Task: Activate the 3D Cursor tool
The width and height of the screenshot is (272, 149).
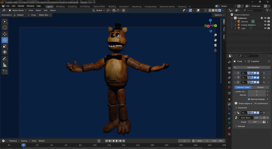Action: click(x=5, y=28)
